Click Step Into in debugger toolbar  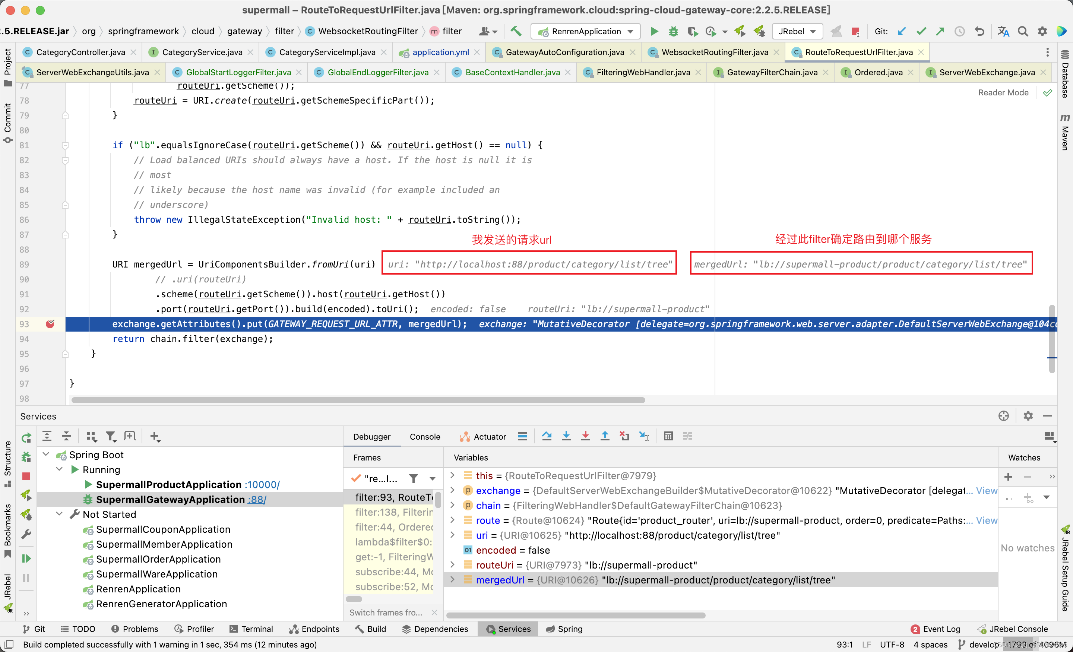pos(566,436)
